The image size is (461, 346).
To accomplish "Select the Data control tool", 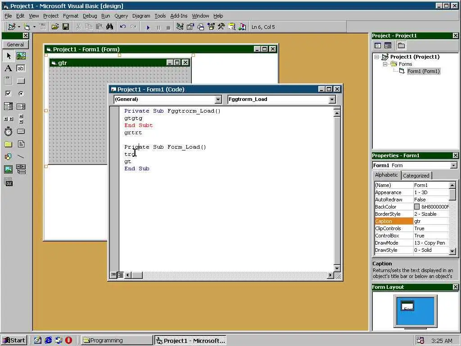I will (x=21, y=169).
